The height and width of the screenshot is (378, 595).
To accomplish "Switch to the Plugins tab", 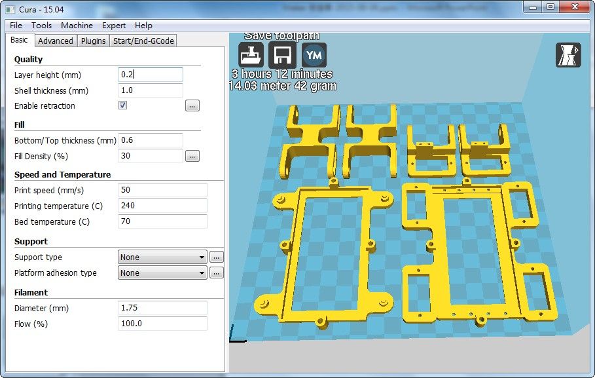I will (93, 41).
